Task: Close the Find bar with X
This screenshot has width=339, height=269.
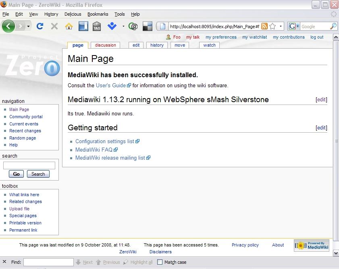Action: click(x=4, y=262)
